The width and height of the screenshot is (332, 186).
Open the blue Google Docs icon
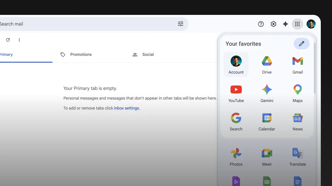[x=297, y=181]
